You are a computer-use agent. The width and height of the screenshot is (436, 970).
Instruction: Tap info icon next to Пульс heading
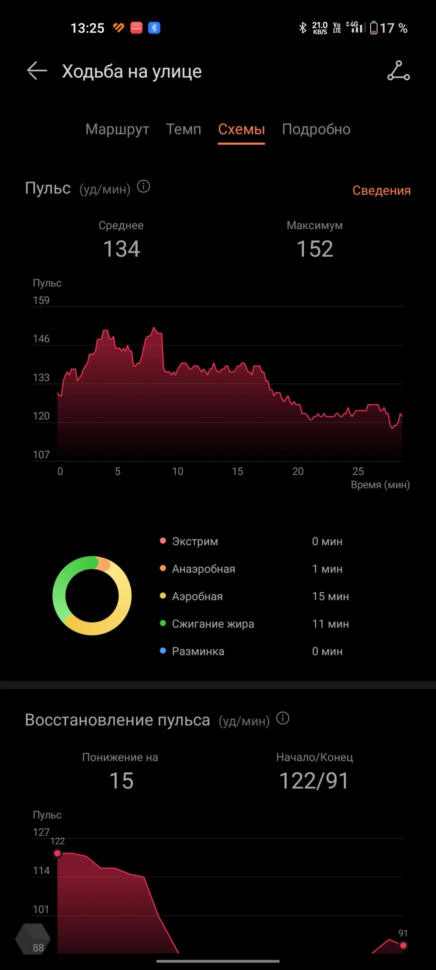[143, 187]
